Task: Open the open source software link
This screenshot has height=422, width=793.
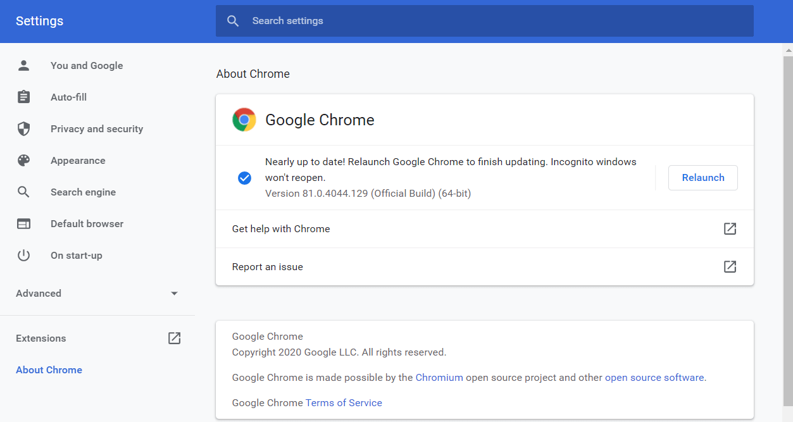Action: [x=654, y=377]
